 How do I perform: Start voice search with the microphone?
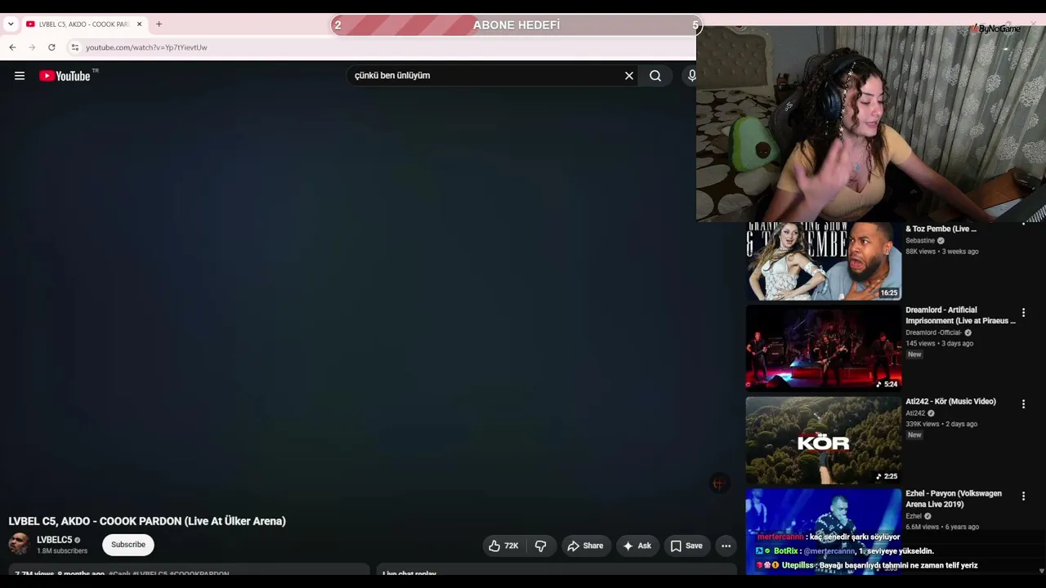(x=691, y=76)
